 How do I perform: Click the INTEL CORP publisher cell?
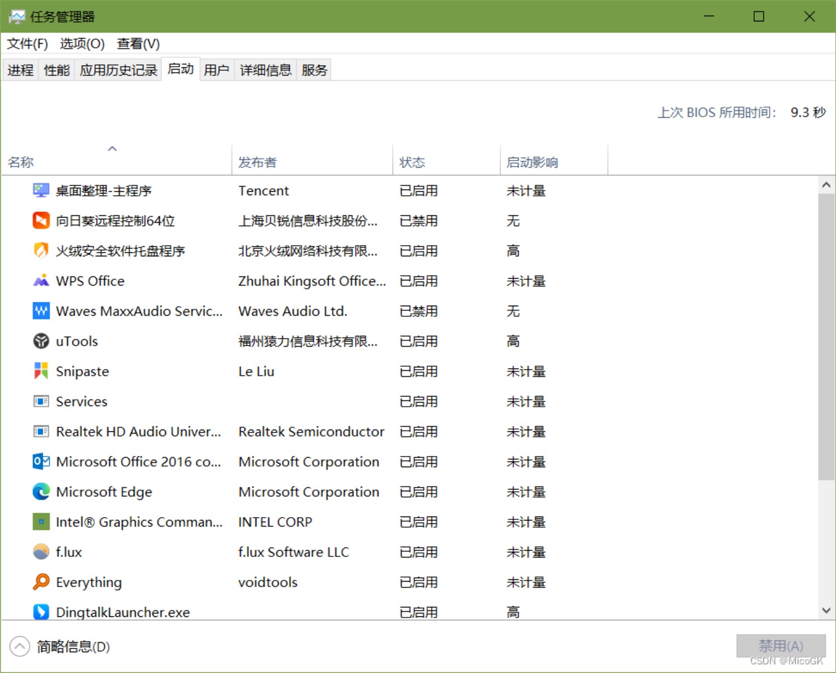point(275,522)
